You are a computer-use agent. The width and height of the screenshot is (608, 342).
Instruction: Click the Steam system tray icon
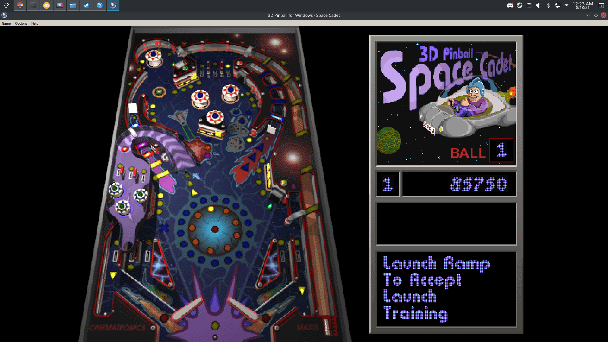519,5
